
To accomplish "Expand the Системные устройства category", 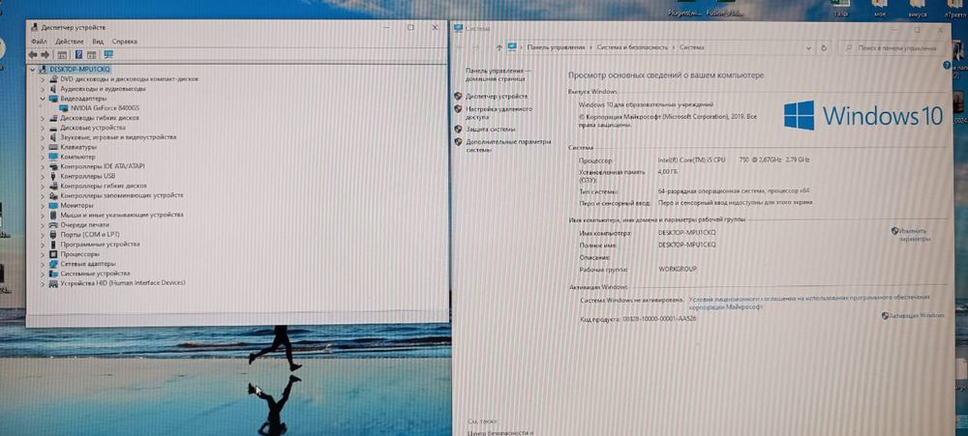I will tap(43, 274).
